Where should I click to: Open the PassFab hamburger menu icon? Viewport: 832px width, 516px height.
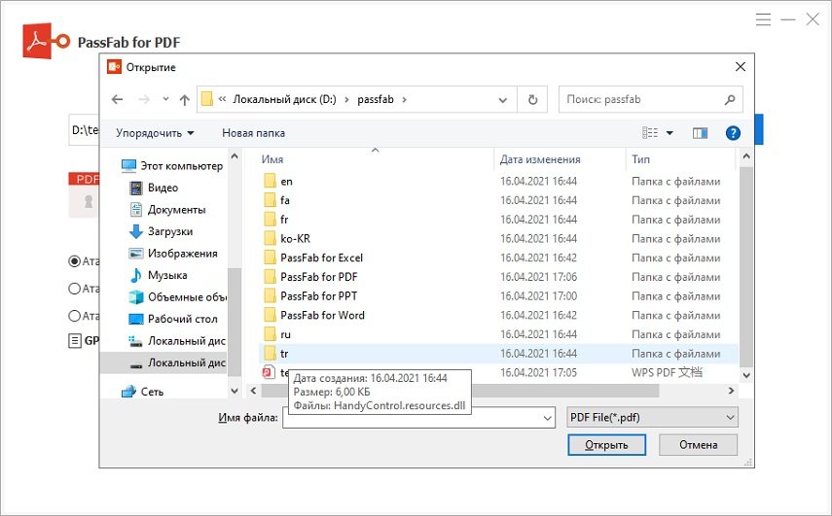pyautogui.click(x=763, y=19)
